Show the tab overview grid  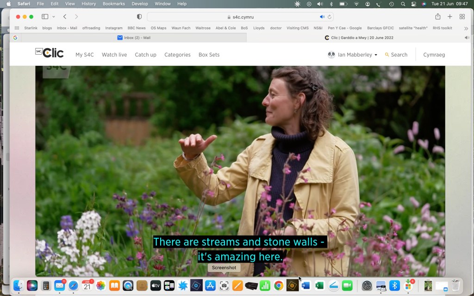click(462, 17)
